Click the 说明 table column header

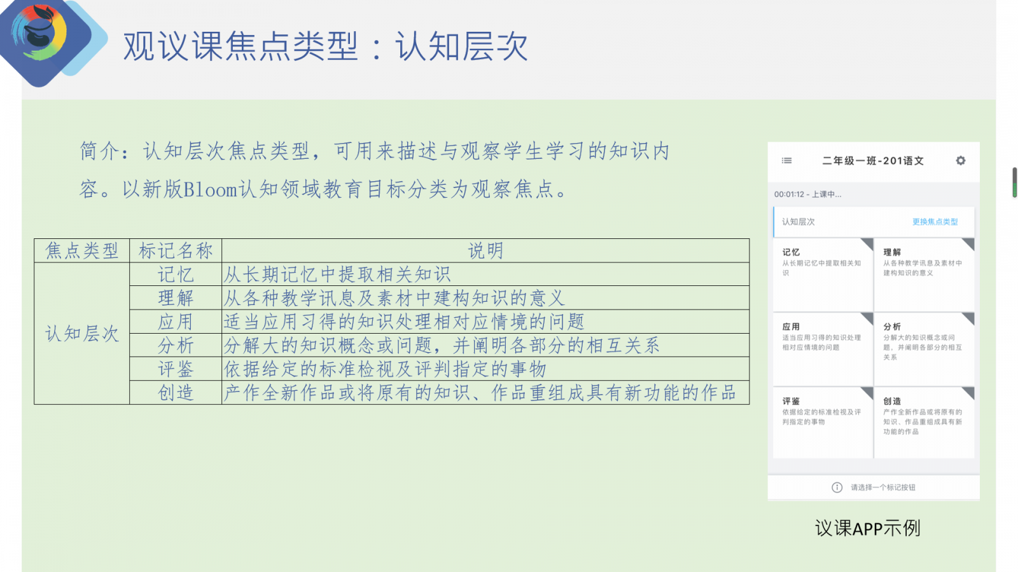pyautogui.click(x=485, y=250)
